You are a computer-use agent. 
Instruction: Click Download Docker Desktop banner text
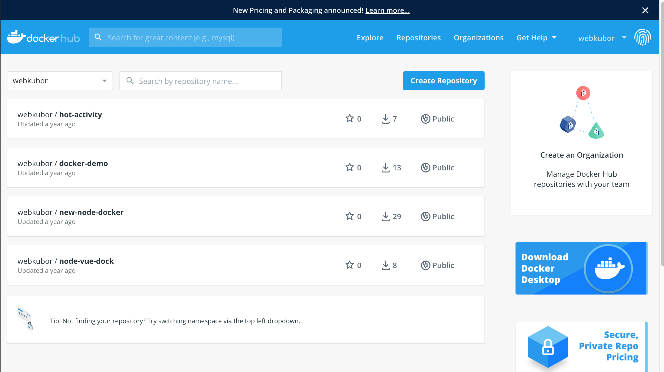click(544, 268)
